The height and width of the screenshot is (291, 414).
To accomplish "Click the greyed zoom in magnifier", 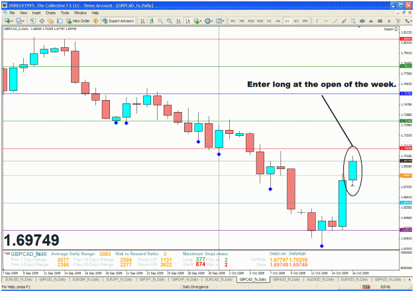I will point(160,21).
